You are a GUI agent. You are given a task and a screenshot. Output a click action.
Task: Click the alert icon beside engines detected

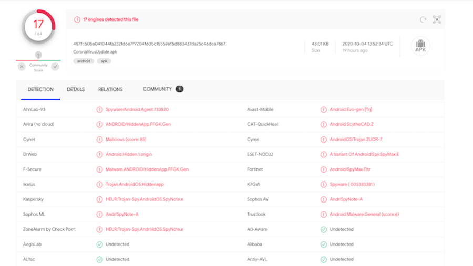click(77, 19)
